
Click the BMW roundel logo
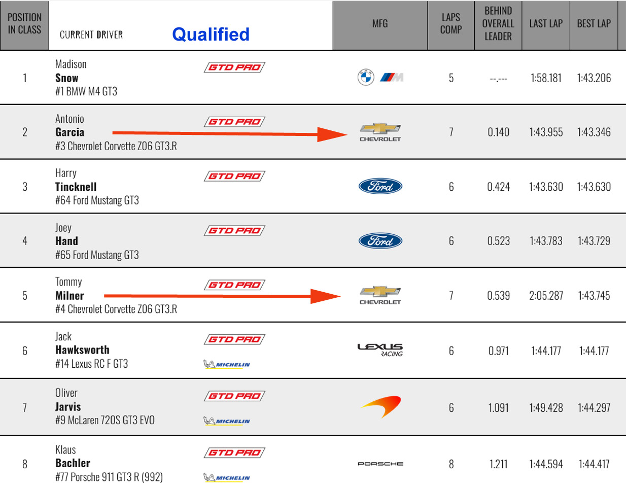click(366, 78)
